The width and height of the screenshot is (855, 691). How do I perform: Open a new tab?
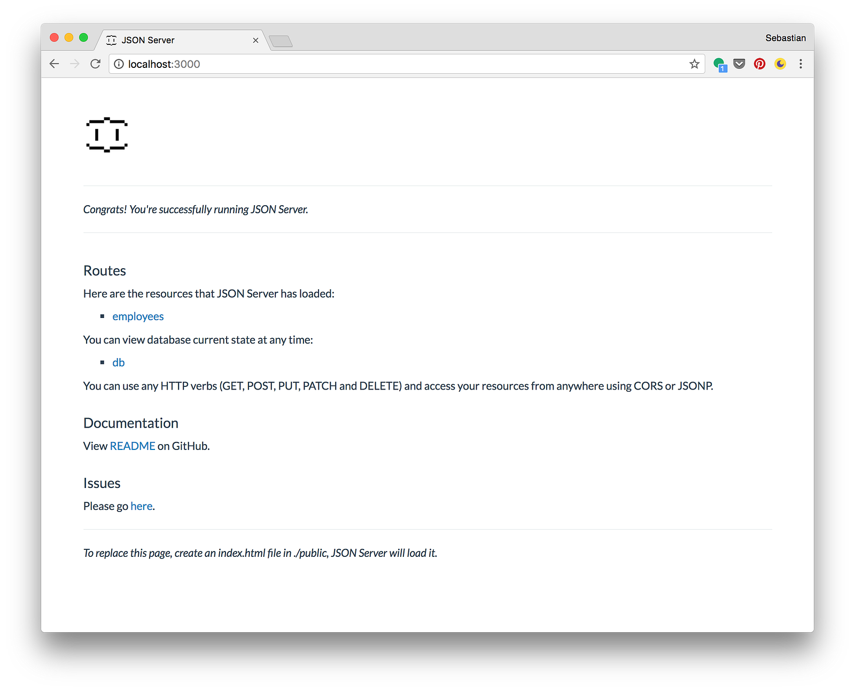click(281, 41)
